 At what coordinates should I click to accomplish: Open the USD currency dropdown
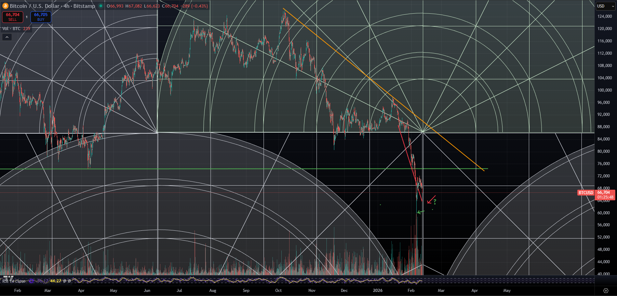[606, 6]
